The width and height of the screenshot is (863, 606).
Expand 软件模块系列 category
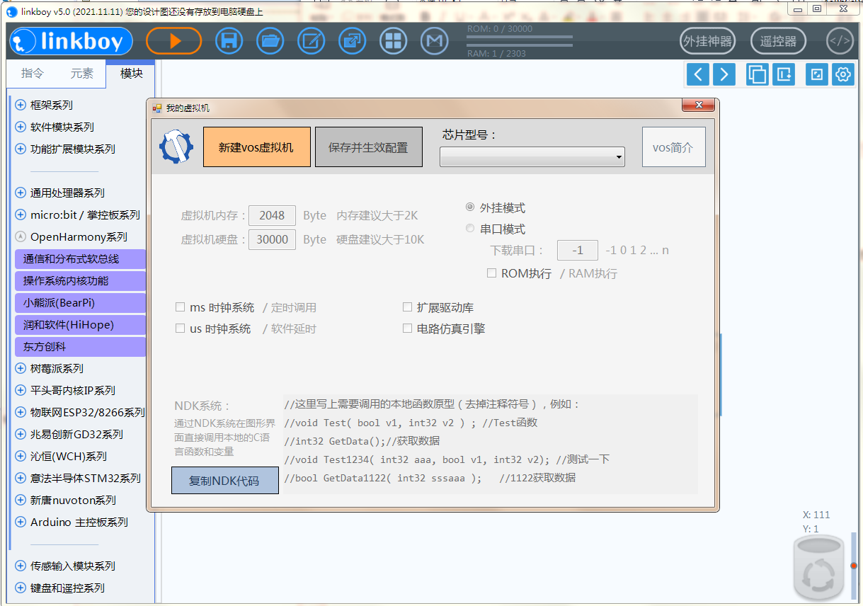[20, 127]
